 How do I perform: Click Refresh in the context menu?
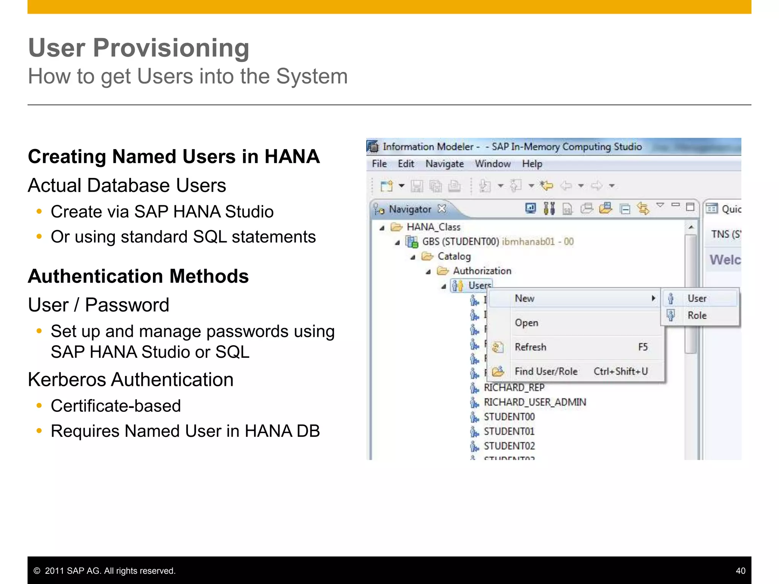pyautogui.click(x=530, y=347)
